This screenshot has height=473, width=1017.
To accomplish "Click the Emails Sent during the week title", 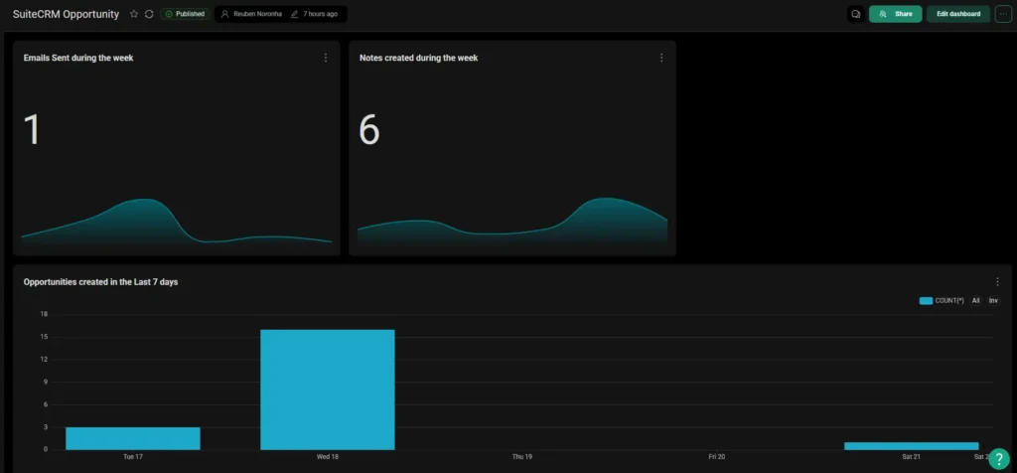I will pyautogui.click(x=78, y=58).
